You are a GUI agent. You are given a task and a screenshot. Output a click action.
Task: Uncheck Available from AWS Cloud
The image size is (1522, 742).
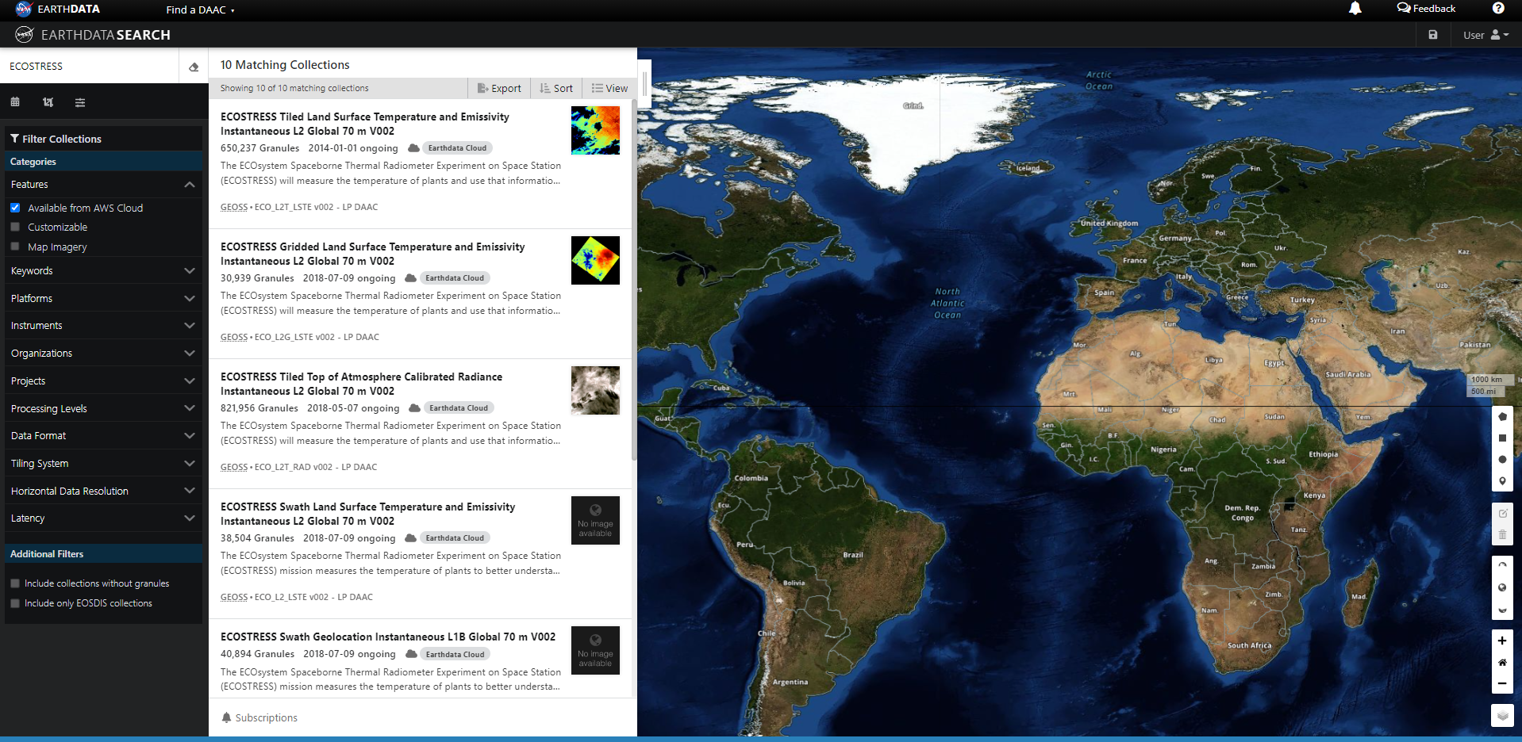pyautogui.click(x=15, y=208)
